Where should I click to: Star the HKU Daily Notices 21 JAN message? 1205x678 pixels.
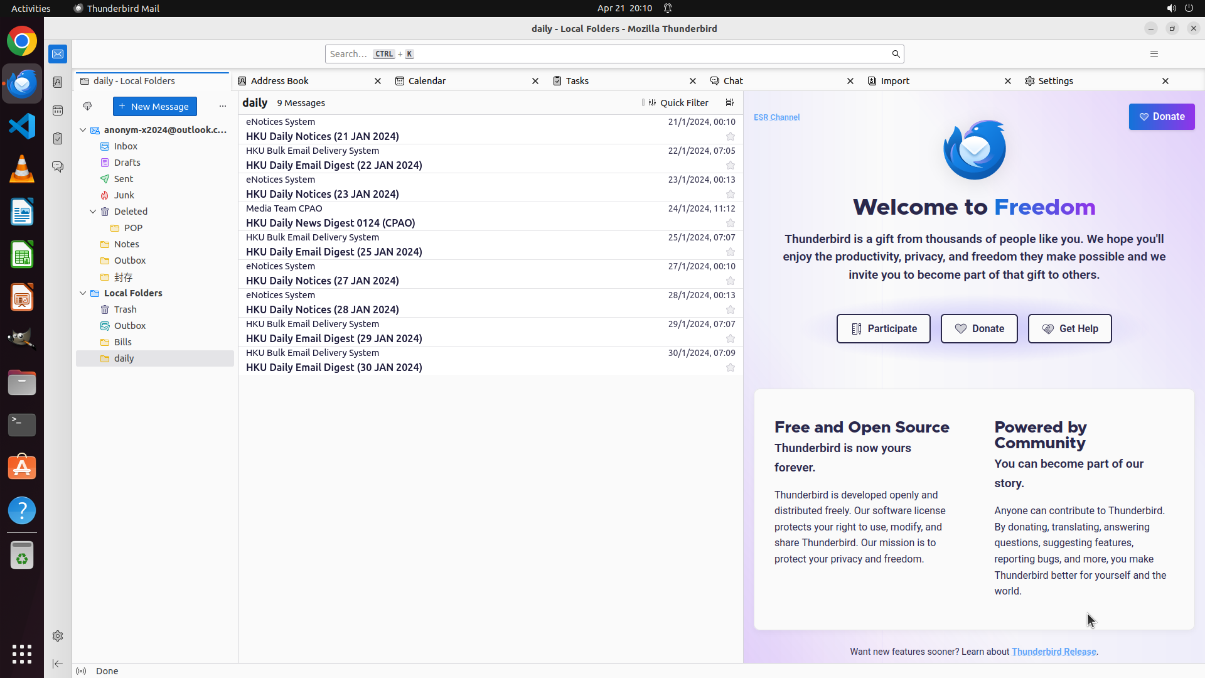[730, 136]
